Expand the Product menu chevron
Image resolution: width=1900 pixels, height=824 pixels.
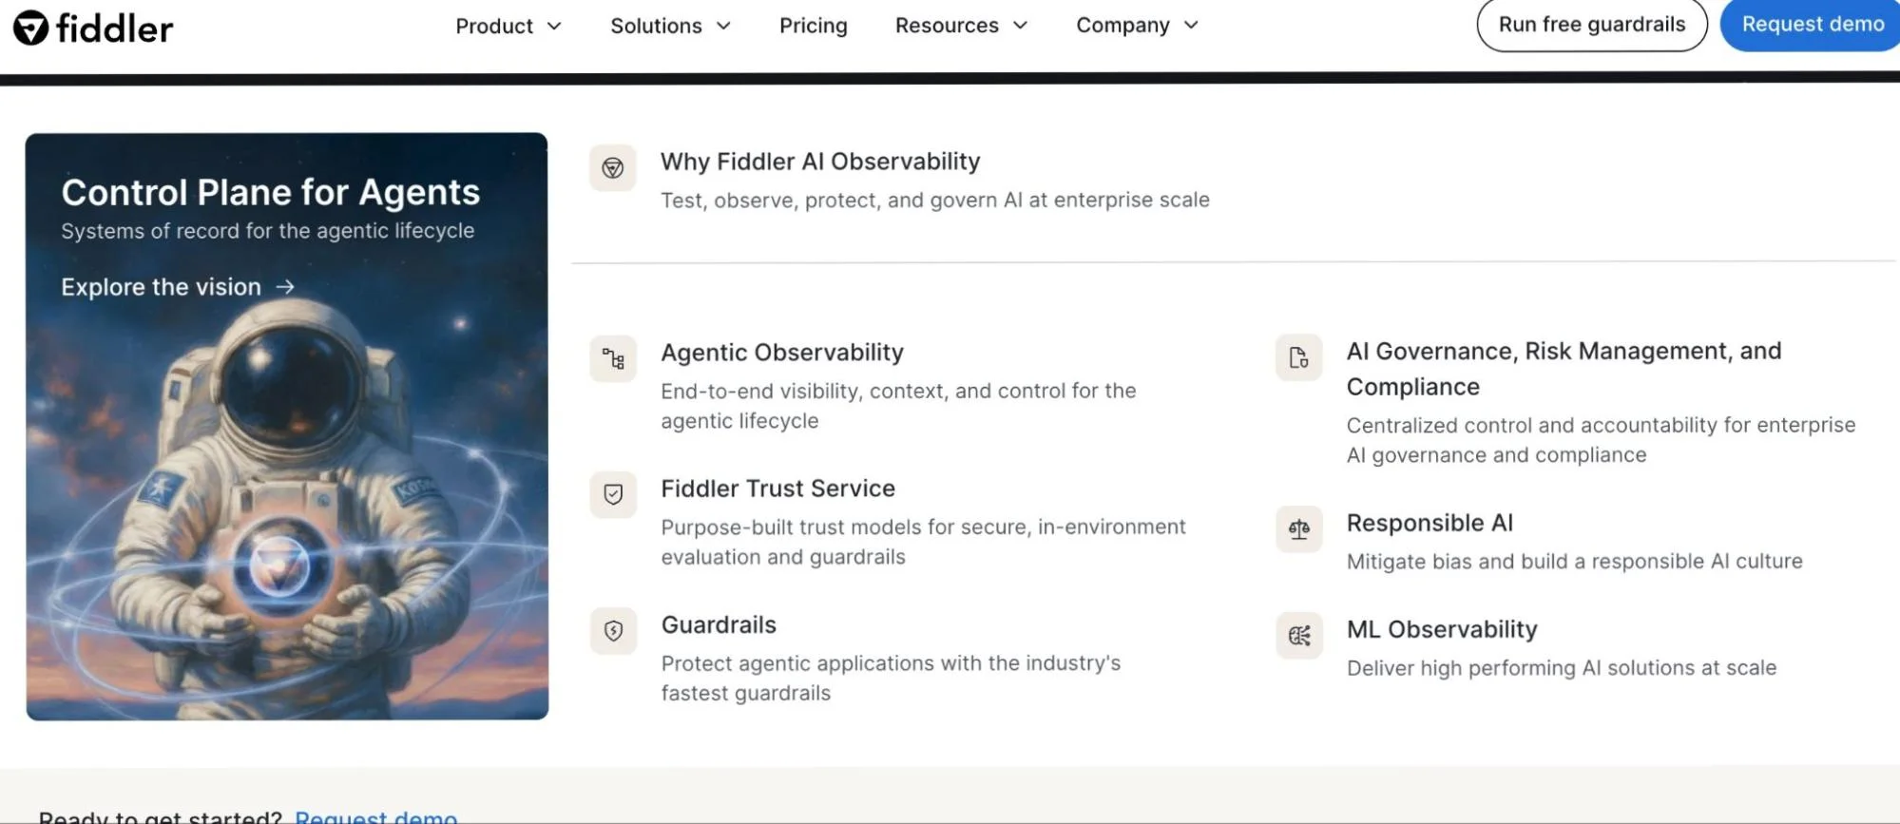554,26
